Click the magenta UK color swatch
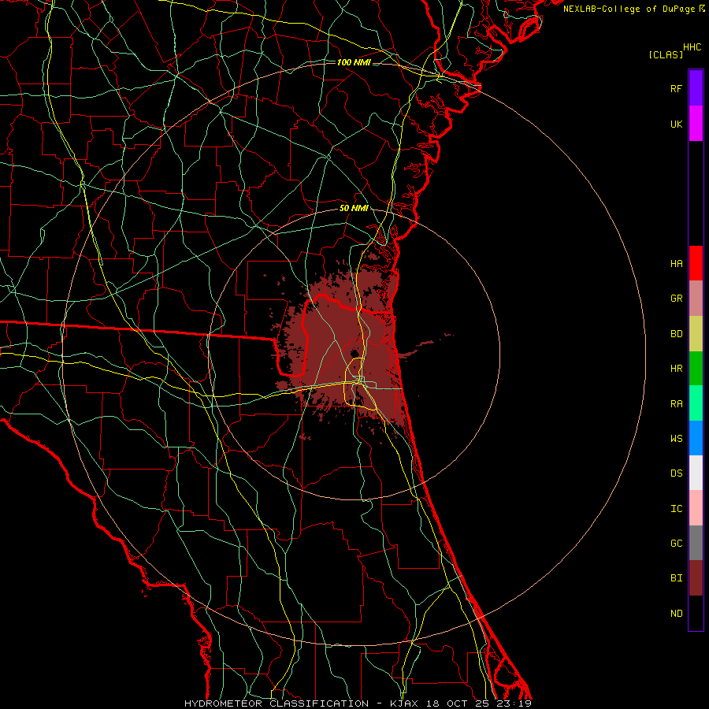709x709 pixels. pyautogui.click(x=696, y=124)
